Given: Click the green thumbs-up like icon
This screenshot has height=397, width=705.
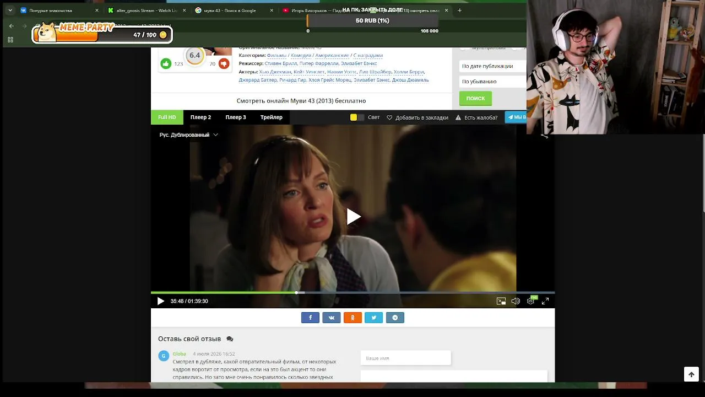Looking at the screenshot, I should [x=166, y=64].
